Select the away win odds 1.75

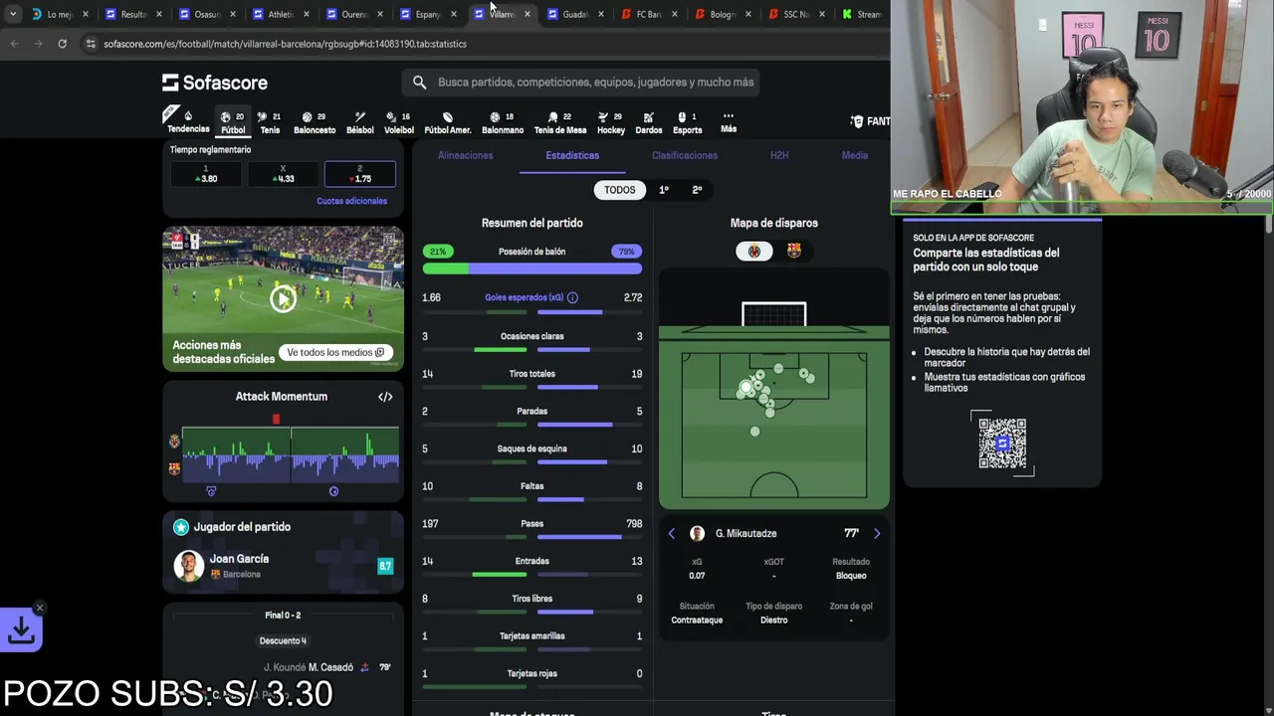click(360, 174)
